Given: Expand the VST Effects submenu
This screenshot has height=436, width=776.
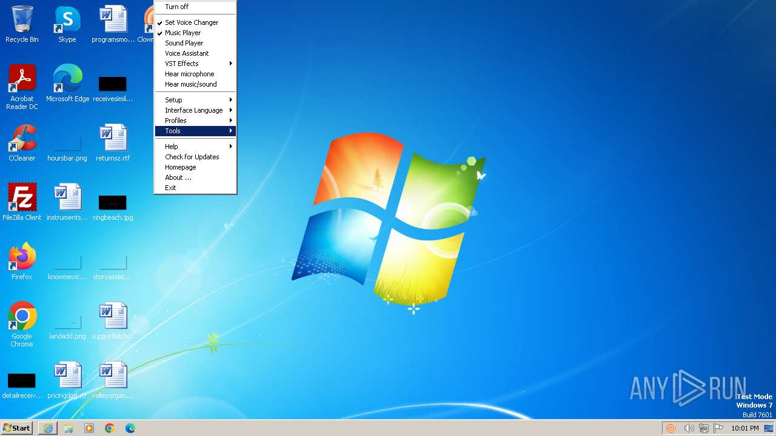Looking at the screenshot, I should point(195,64).
